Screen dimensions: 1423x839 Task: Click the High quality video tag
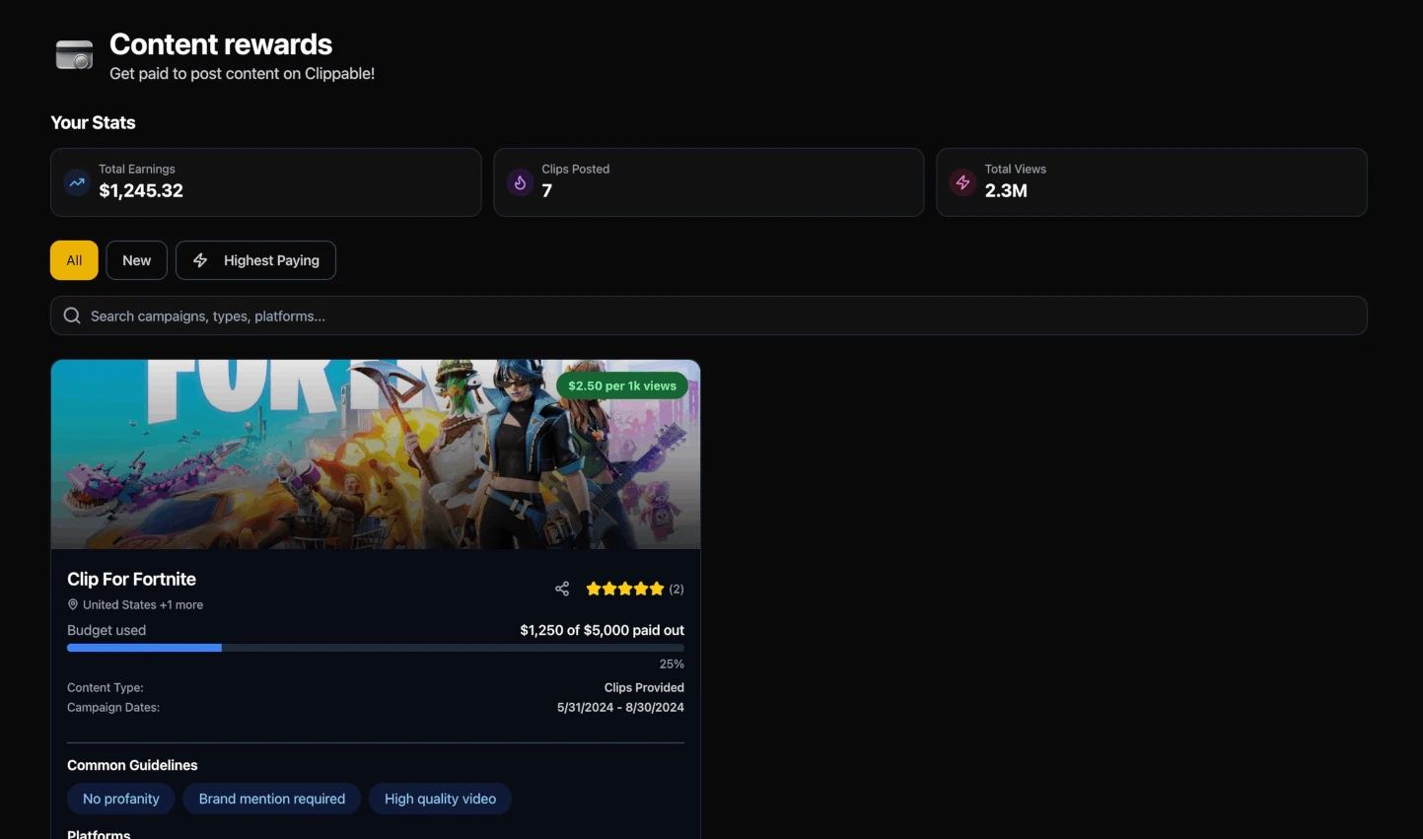[440, 799]
